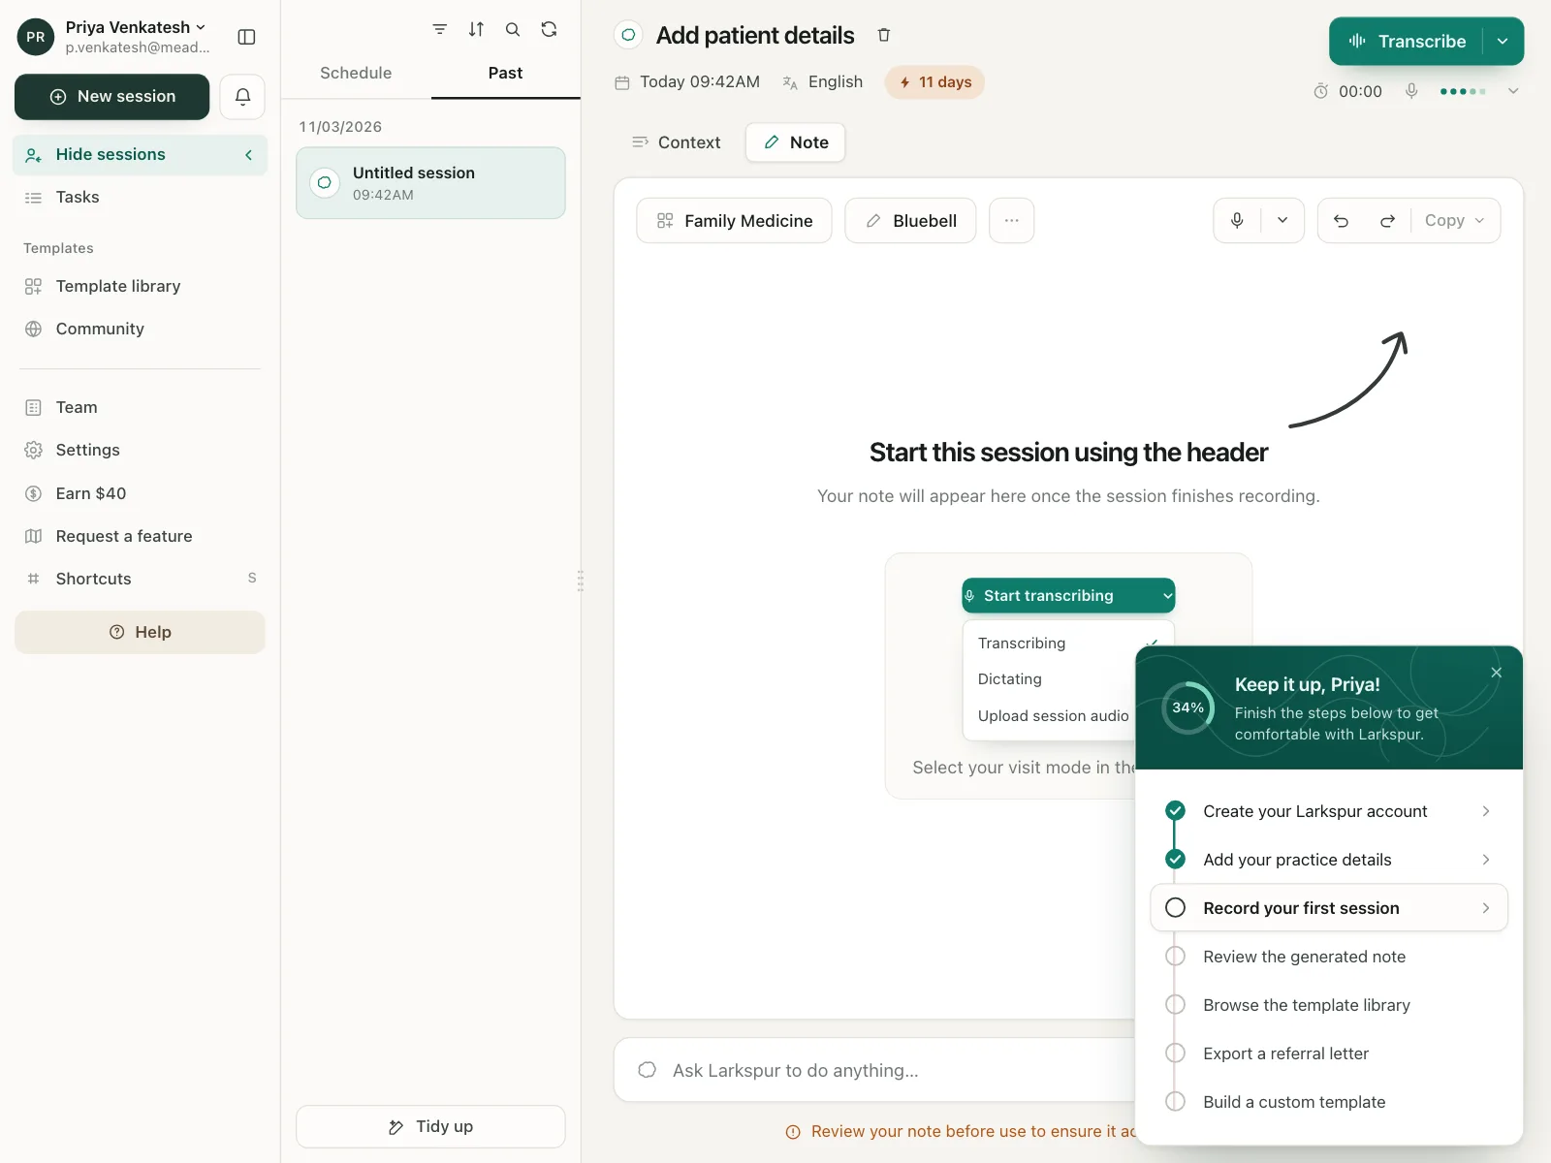Screen dimensions: 1551x1163
Task: Click the 11/03/2026 date header
Action: [x=340, y=127]
